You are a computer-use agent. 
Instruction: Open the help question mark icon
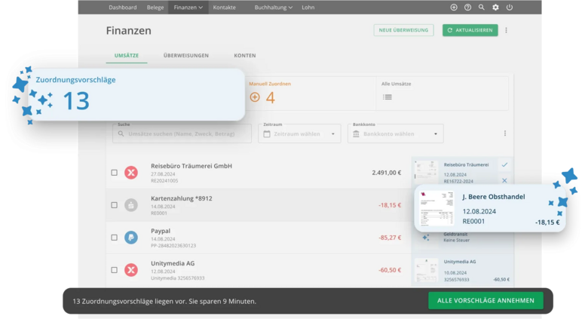pyautogui.click(x=467, y=7)
